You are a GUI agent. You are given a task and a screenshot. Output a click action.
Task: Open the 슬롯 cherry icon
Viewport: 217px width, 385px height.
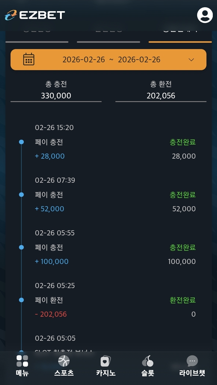(148, 361)
